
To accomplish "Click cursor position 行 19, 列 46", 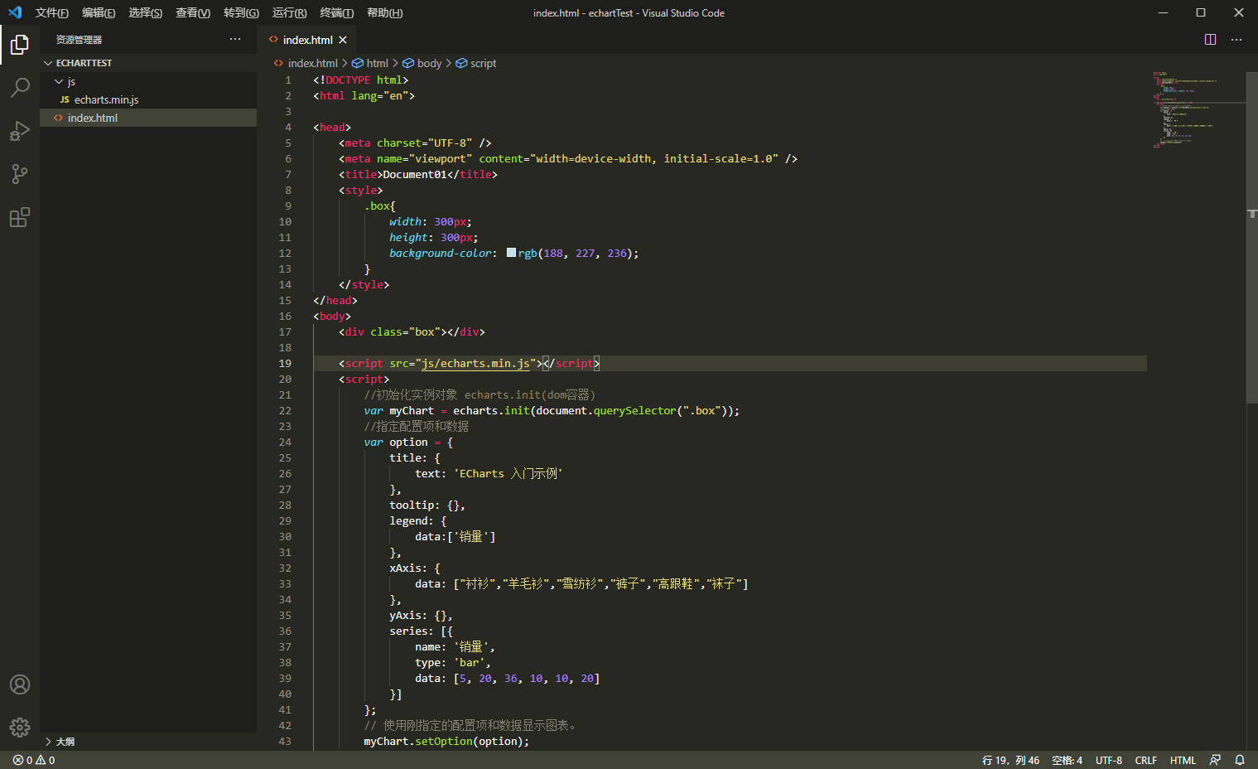I will click(x=1010, y=760).
